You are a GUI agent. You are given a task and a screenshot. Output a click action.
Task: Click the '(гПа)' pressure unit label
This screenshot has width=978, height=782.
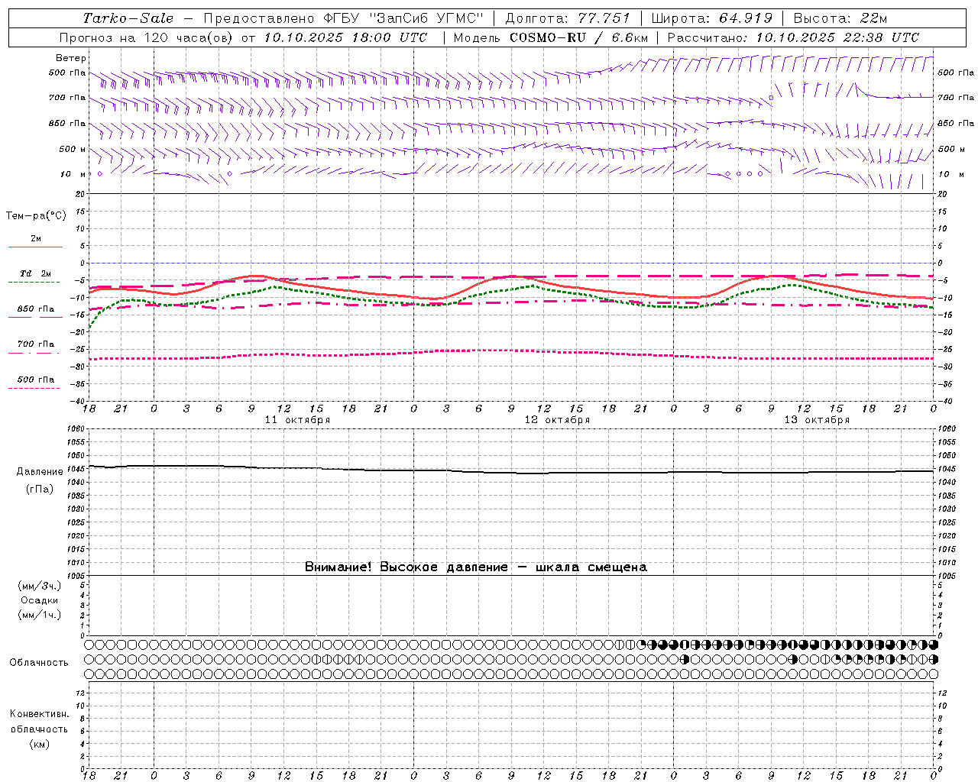[x=40, y=490]
